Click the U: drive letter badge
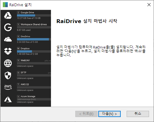The width and height of the screenshot is (154, 122). [x=18, y=73]
